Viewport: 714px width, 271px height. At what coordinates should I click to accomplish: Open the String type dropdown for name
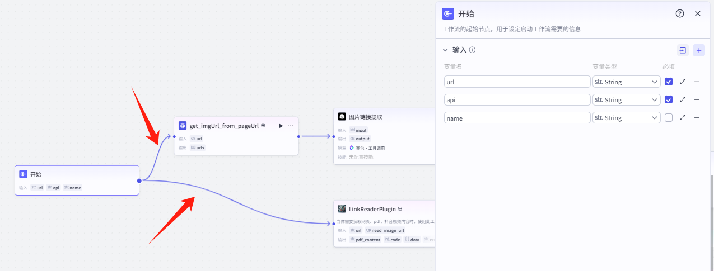[627, 118]
